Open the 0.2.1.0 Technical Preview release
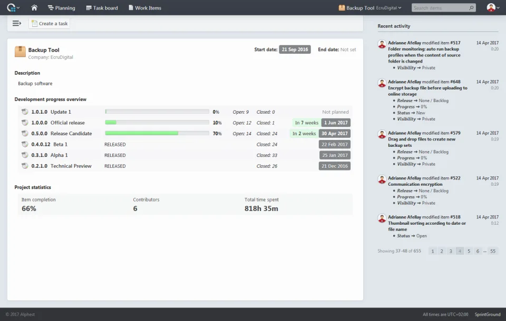506x321 pixels. pyautogui.click(x=61, y=166)
